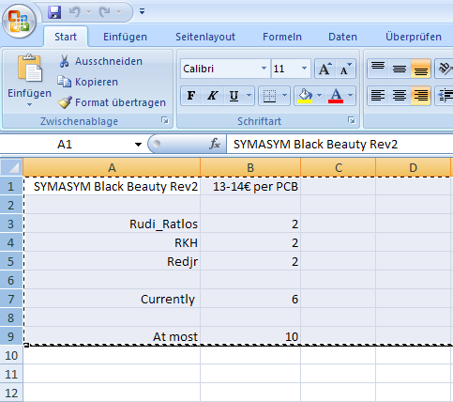Click the Name Box showing A1
This screenshot has height=402, width=453.
pos(65,145)
